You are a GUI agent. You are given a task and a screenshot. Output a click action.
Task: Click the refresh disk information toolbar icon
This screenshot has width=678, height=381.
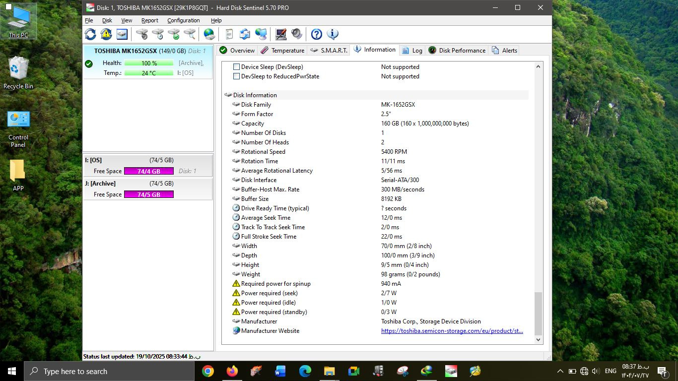point(90,34)
